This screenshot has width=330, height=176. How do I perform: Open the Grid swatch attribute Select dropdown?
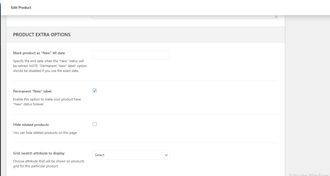pos(131,155)
